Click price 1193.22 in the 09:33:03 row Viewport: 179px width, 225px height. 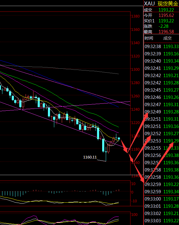click(x=171, y=221)
